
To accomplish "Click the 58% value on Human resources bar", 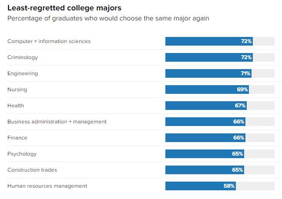I will pos(229,186).
